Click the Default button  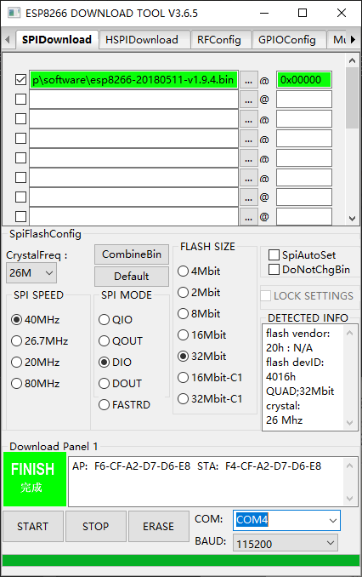pos(132,277)
